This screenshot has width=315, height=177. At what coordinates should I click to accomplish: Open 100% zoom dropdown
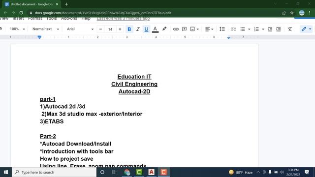coord(17,29)
